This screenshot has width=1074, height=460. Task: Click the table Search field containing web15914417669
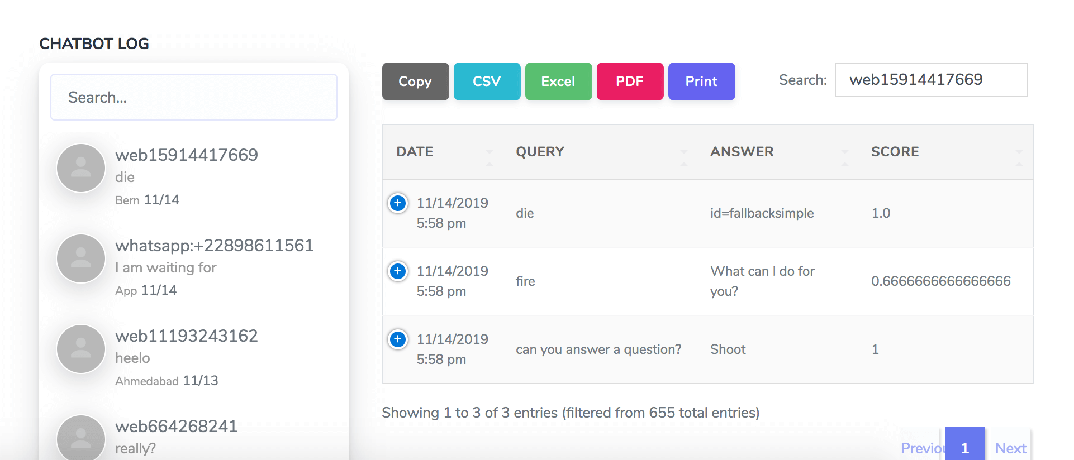(x=931, y=80)
